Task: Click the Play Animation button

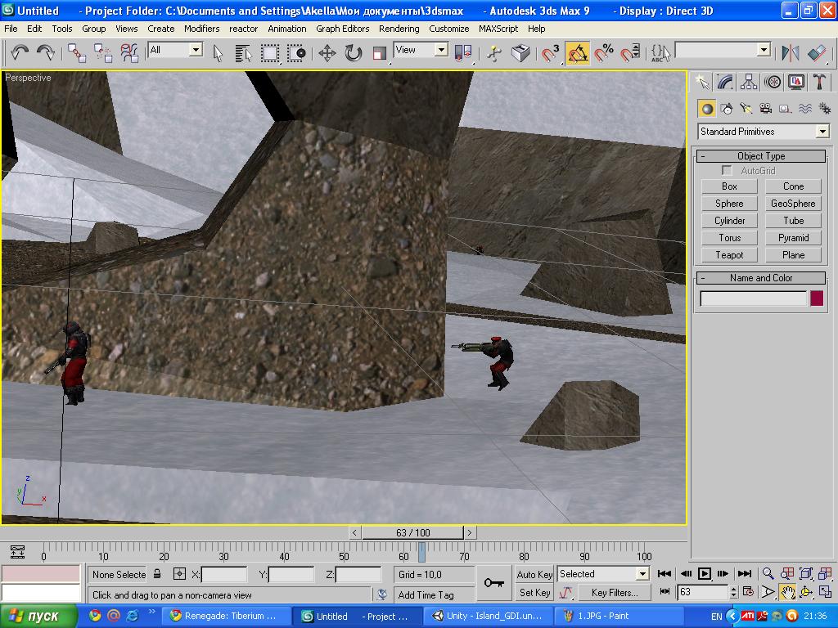Action: [705, 573]
